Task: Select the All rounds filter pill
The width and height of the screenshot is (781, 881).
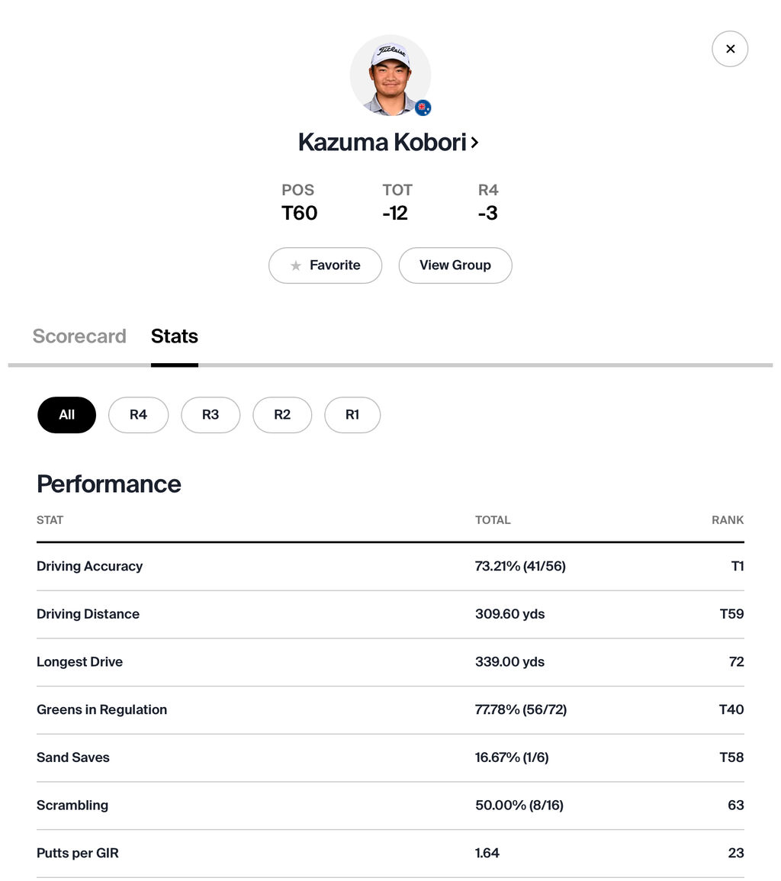Action: click(x=67, y=415)
